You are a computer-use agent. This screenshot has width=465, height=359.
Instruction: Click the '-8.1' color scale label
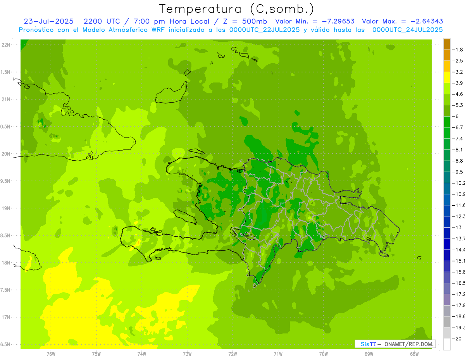click(x=457, y=149)
